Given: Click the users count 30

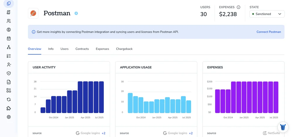Looking at the screenshot, I should click(x=204, y=14).
